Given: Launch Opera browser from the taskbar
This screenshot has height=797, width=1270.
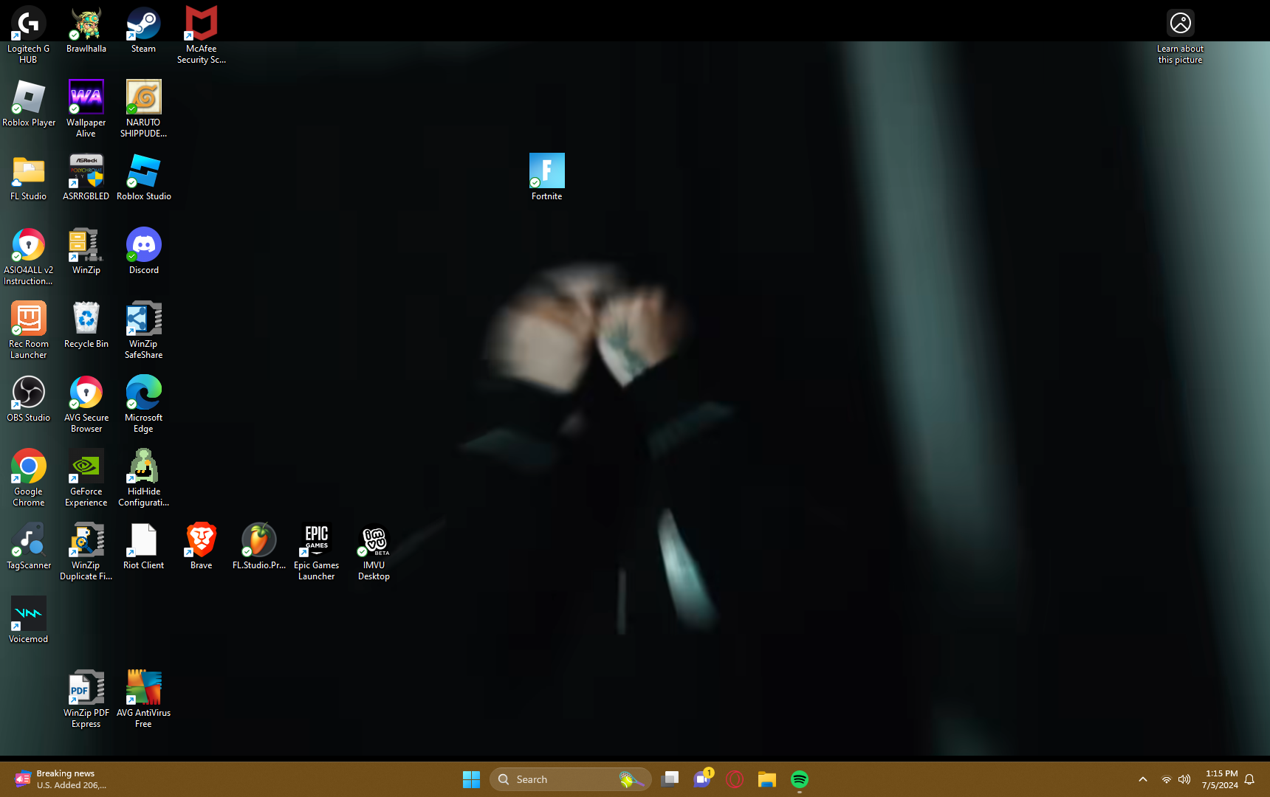Looking at the screenshot, I should tap(735, 779).
